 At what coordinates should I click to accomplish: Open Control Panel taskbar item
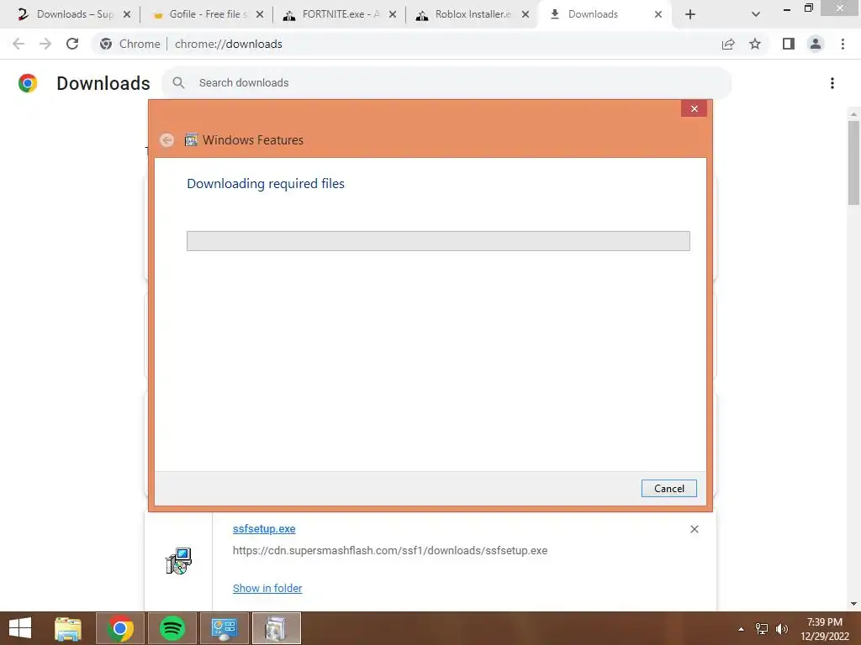point(224,628)
